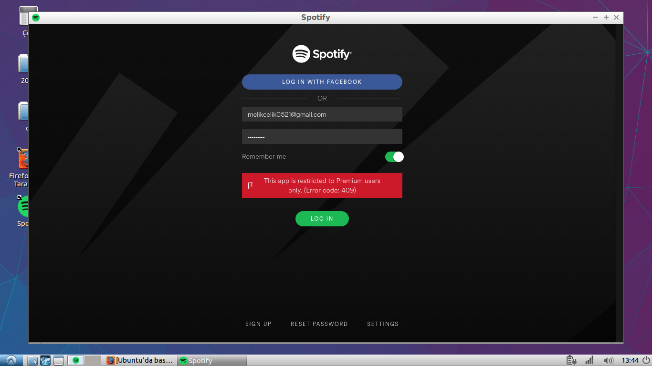Open the network signal tray icon
This screenshot has height=366, width=652.
tap(589, 360)
